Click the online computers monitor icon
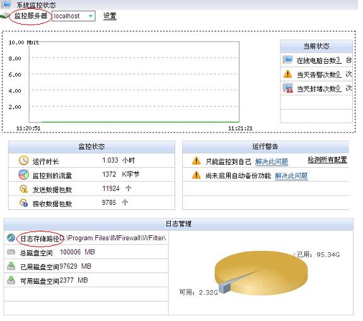The height and width of the screenshot is (321, 363). (x=287, y=60)
